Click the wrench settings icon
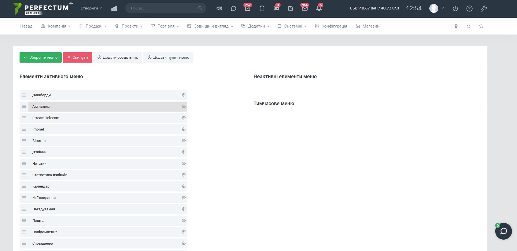 pyautogui.click(x=484, y=8)
